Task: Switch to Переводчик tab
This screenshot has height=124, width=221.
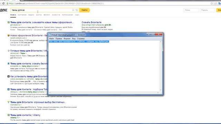Action: [68, 15]
